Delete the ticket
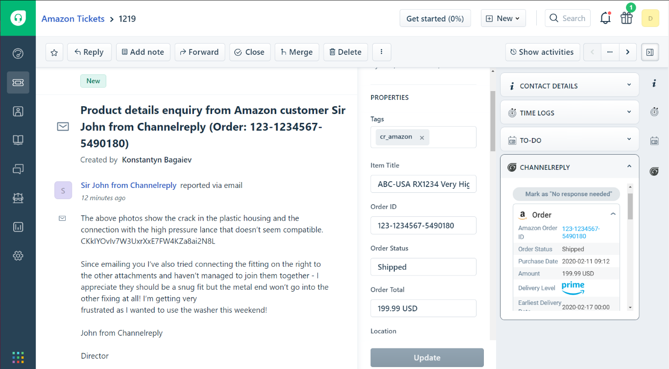Image resolution: width=669 pixels, height=369 pixels. tap(345, 52)
